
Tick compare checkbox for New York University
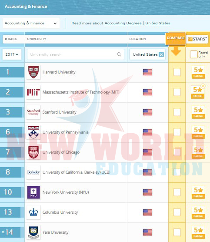click(x=177, y=192)
